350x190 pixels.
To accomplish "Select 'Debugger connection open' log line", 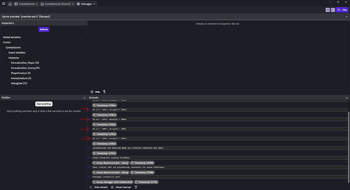I will pyautogui.click(x=220, y=177).
